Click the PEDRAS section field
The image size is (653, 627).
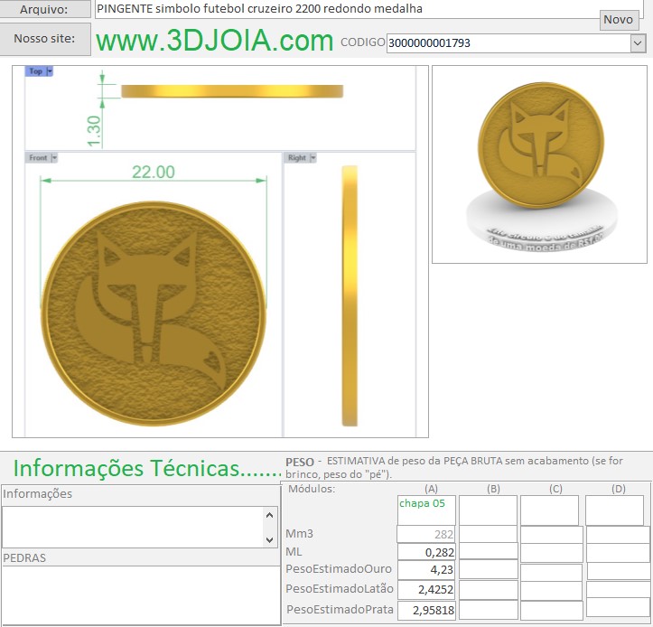(141, 594)
